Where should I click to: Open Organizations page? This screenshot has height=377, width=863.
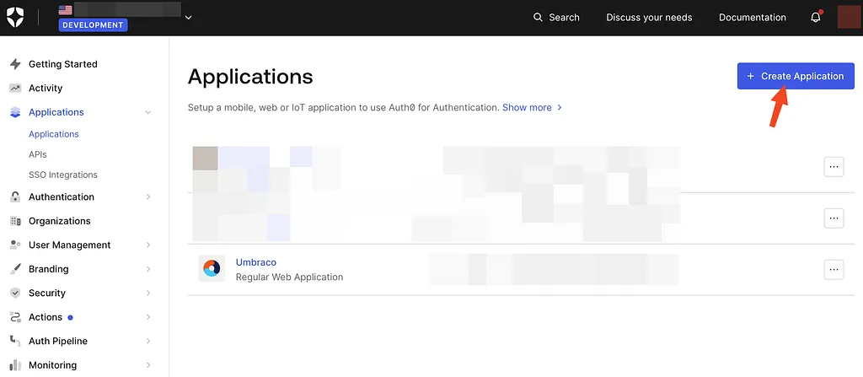(x=60, y=221)
